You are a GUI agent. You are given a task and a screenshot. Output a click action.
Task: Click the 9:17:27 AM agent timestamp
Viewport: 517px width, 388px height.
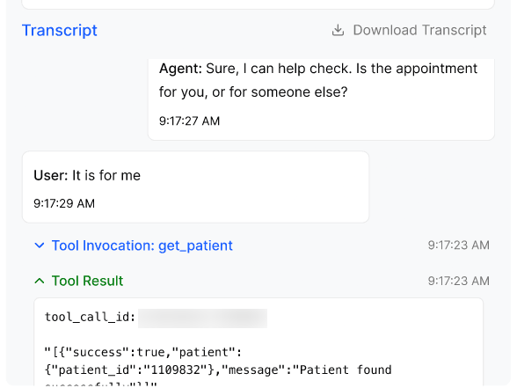tap(189, 121)
